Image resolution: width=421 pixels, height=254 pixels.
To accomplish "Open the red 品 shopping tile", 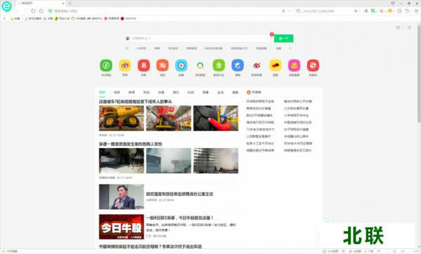I will (x=143, y=65).
